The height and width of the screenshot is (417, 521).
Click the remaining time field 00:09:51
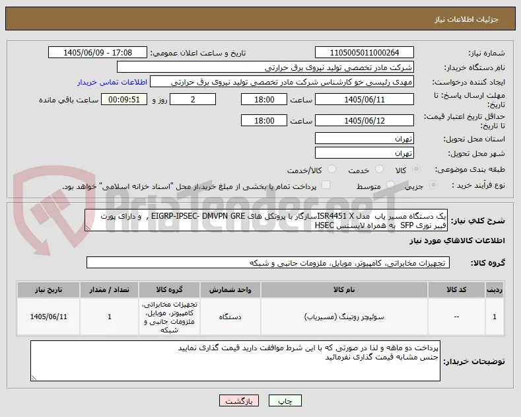click(124, 99)
